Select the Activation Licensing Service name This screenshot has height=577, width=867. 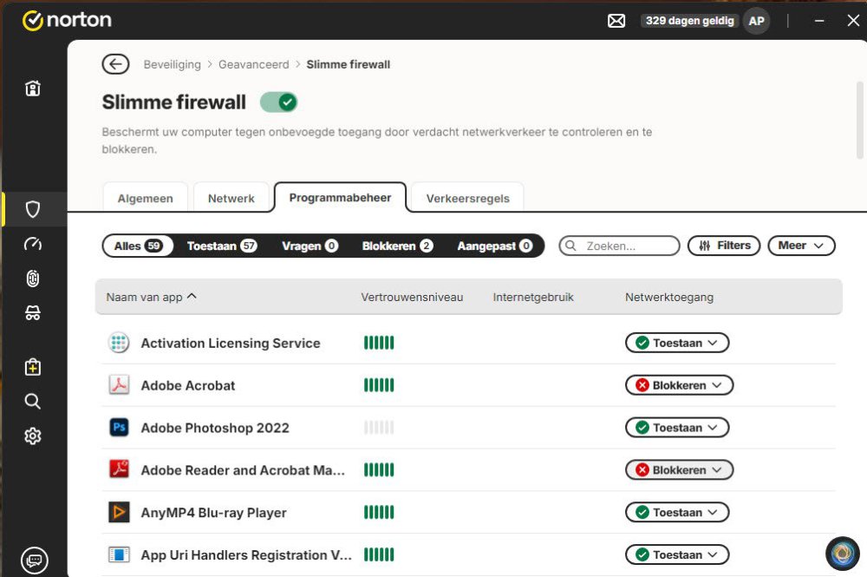pos(231,343)
